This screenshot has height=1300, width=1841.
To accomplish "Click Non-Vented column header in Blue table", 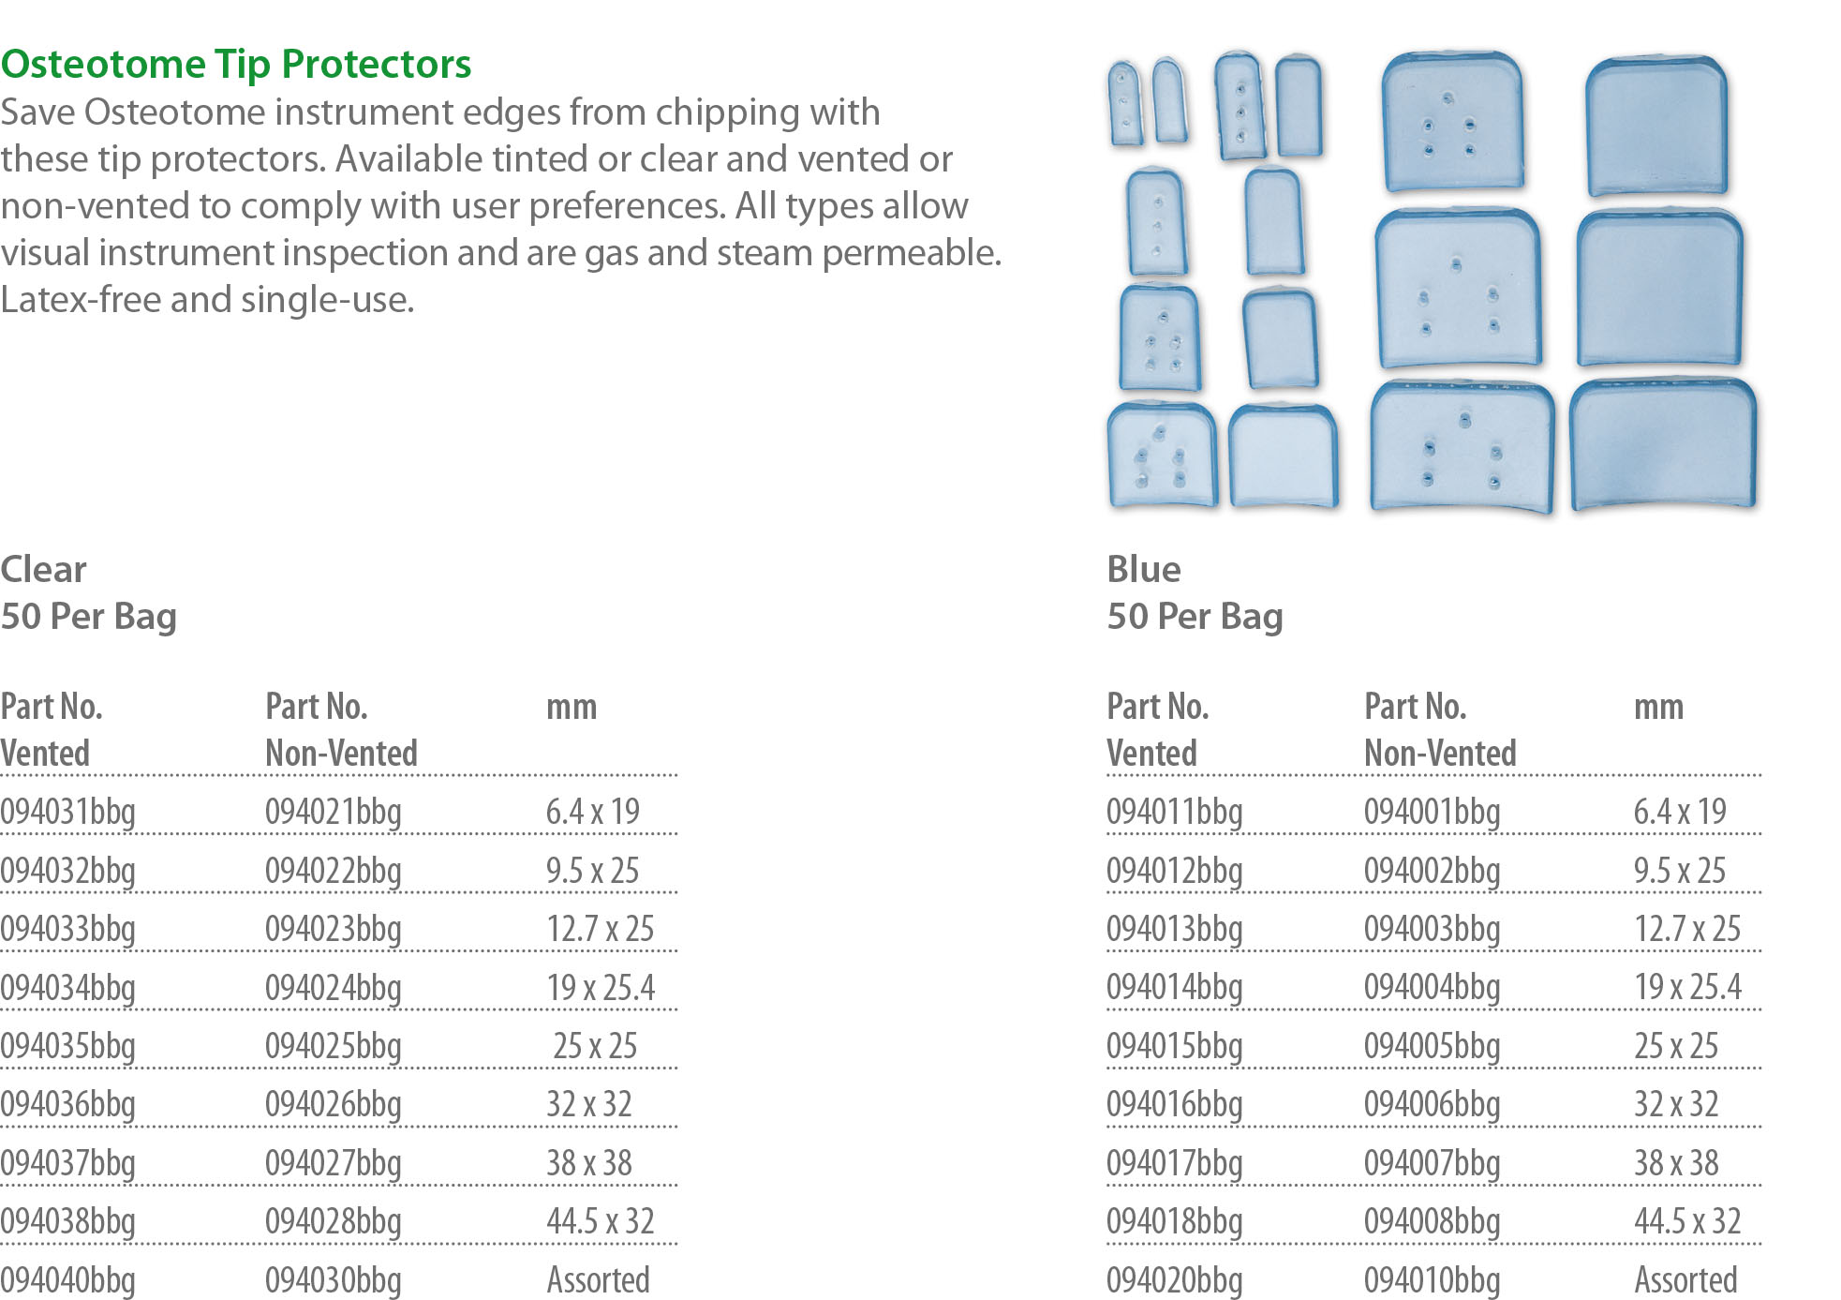I will pyautogui.click(x=1440, y=753).
